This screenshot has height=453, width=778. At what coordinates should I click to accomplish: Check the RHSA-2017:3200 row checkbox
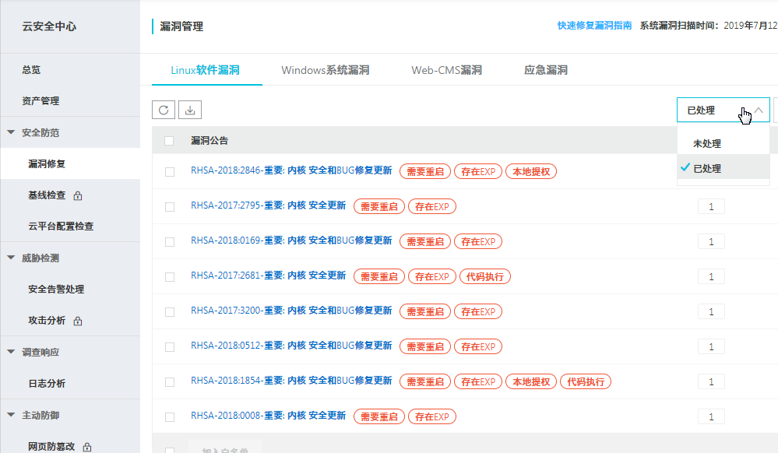[170, 311]
